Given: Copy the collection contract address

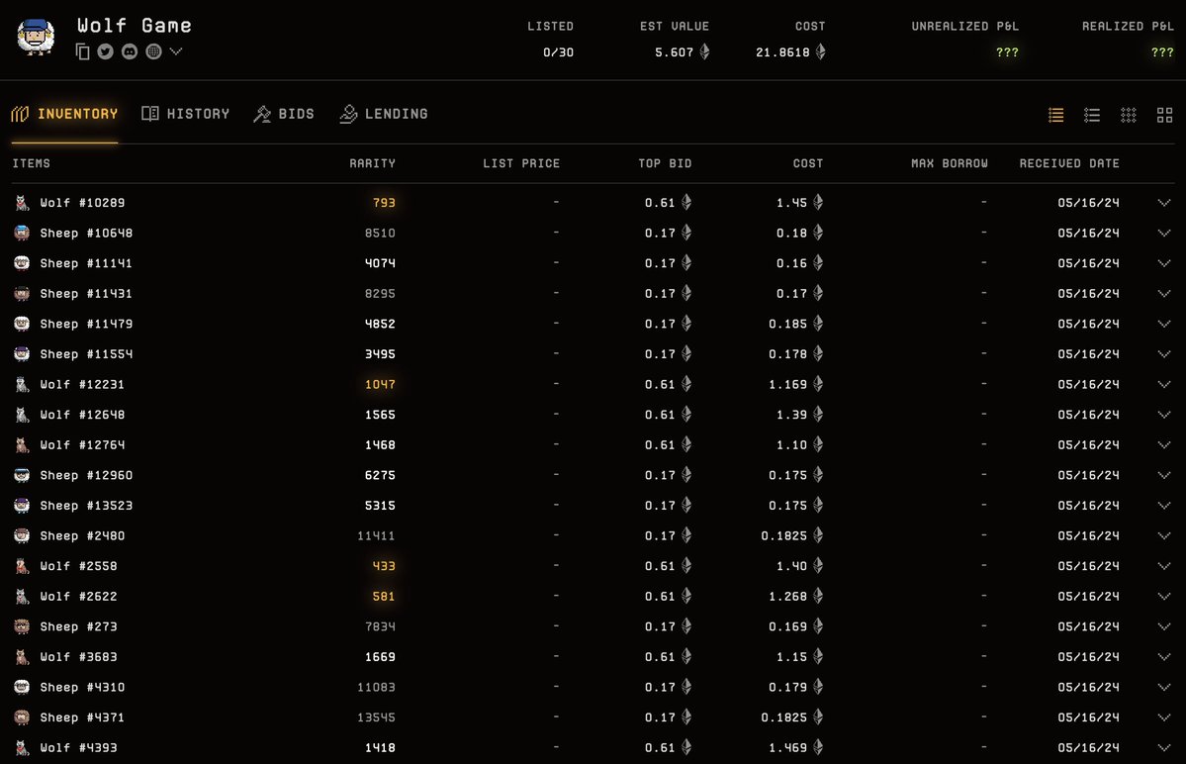Looking at the screenshot, I should (83, 51).
